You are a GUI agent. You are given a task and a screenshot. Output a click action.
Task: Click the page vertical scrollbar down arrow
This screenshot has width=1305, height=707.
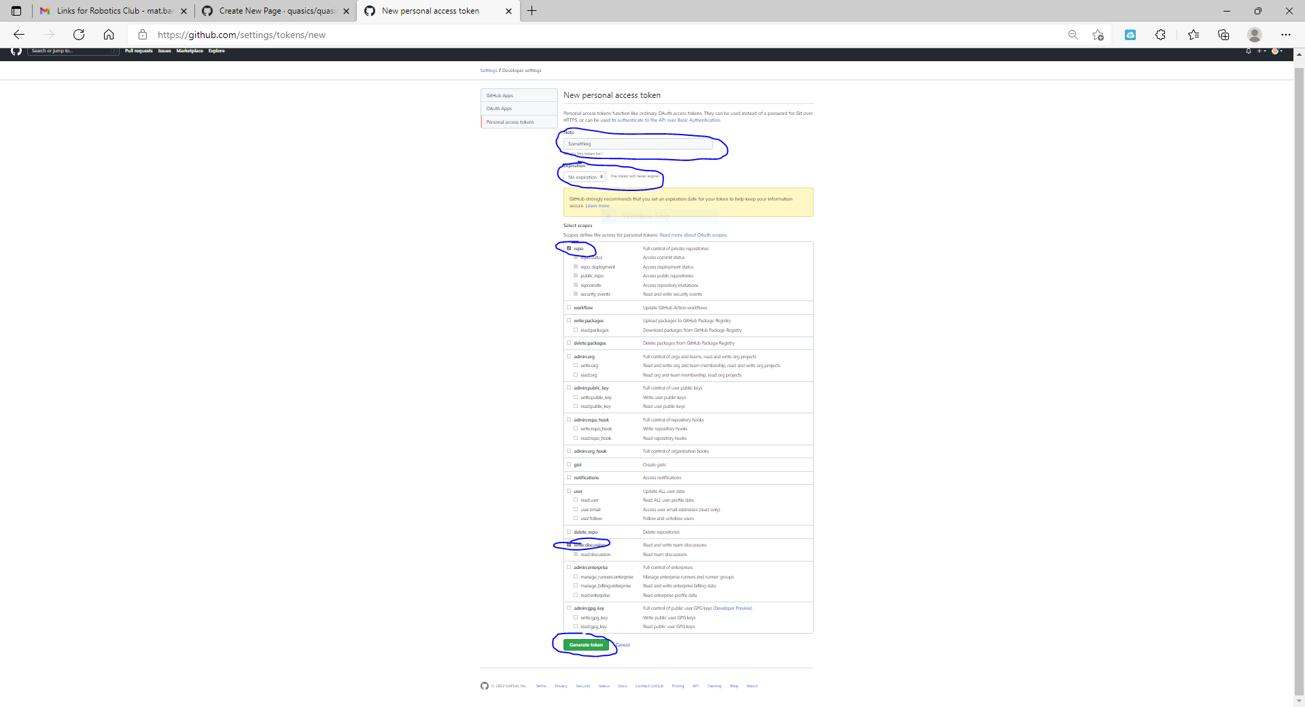1299,701
